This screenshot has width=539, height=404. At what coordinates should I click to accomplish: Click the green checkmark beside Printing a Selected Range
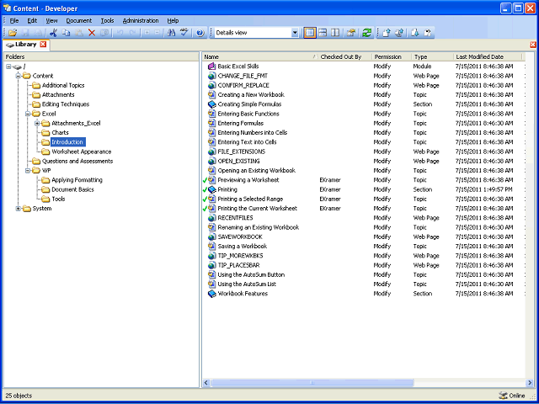(x=205, y=199)
